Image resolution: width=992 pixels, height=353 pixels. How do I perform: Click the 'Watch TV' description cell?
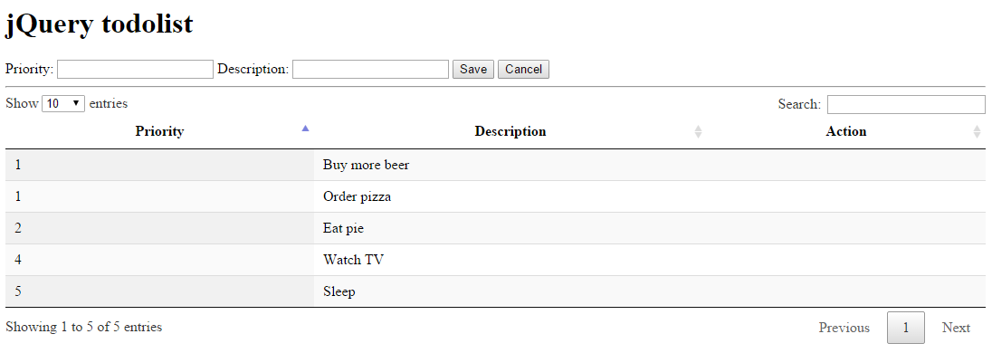(510, 260)
